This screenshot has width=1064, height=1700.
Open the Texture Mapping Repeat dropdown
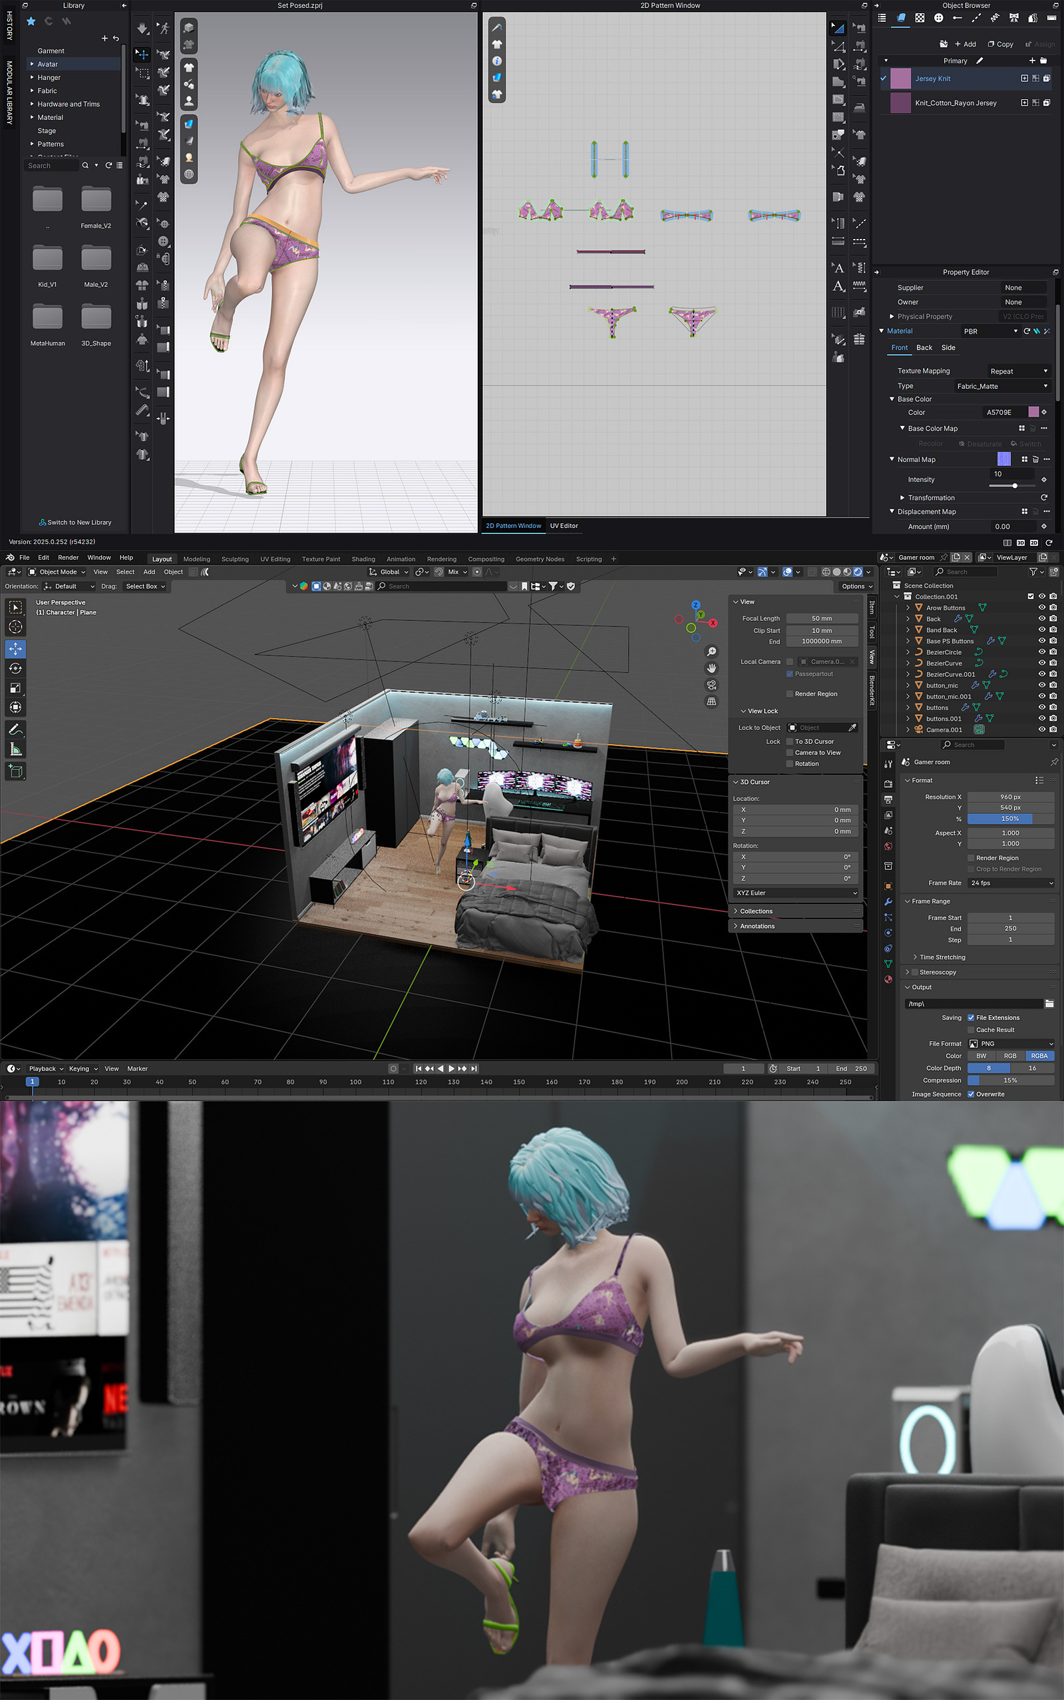(1018, 371)
